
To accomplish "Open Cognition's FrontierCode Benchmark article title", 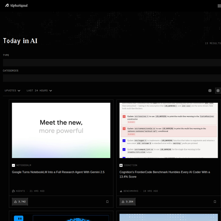I will coord(165,174).
